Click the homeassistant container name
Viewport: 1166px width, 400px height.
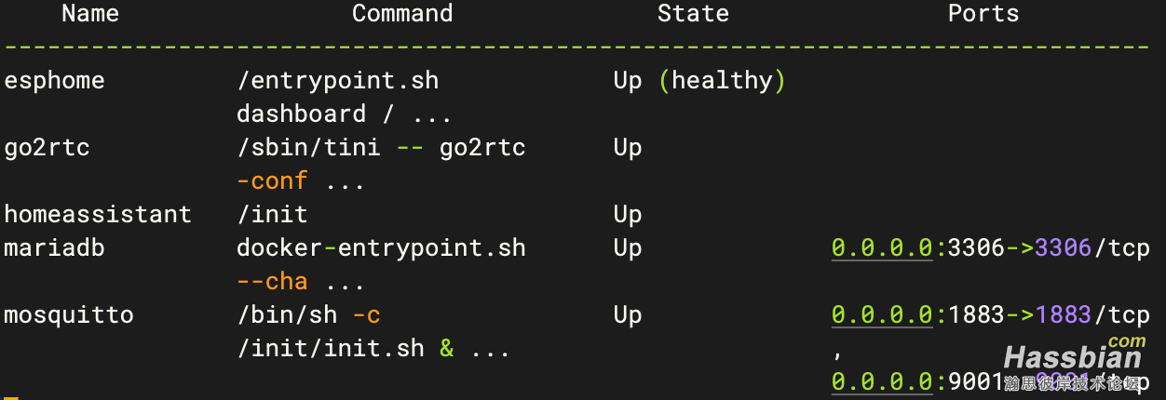click(x=98, y=215)
